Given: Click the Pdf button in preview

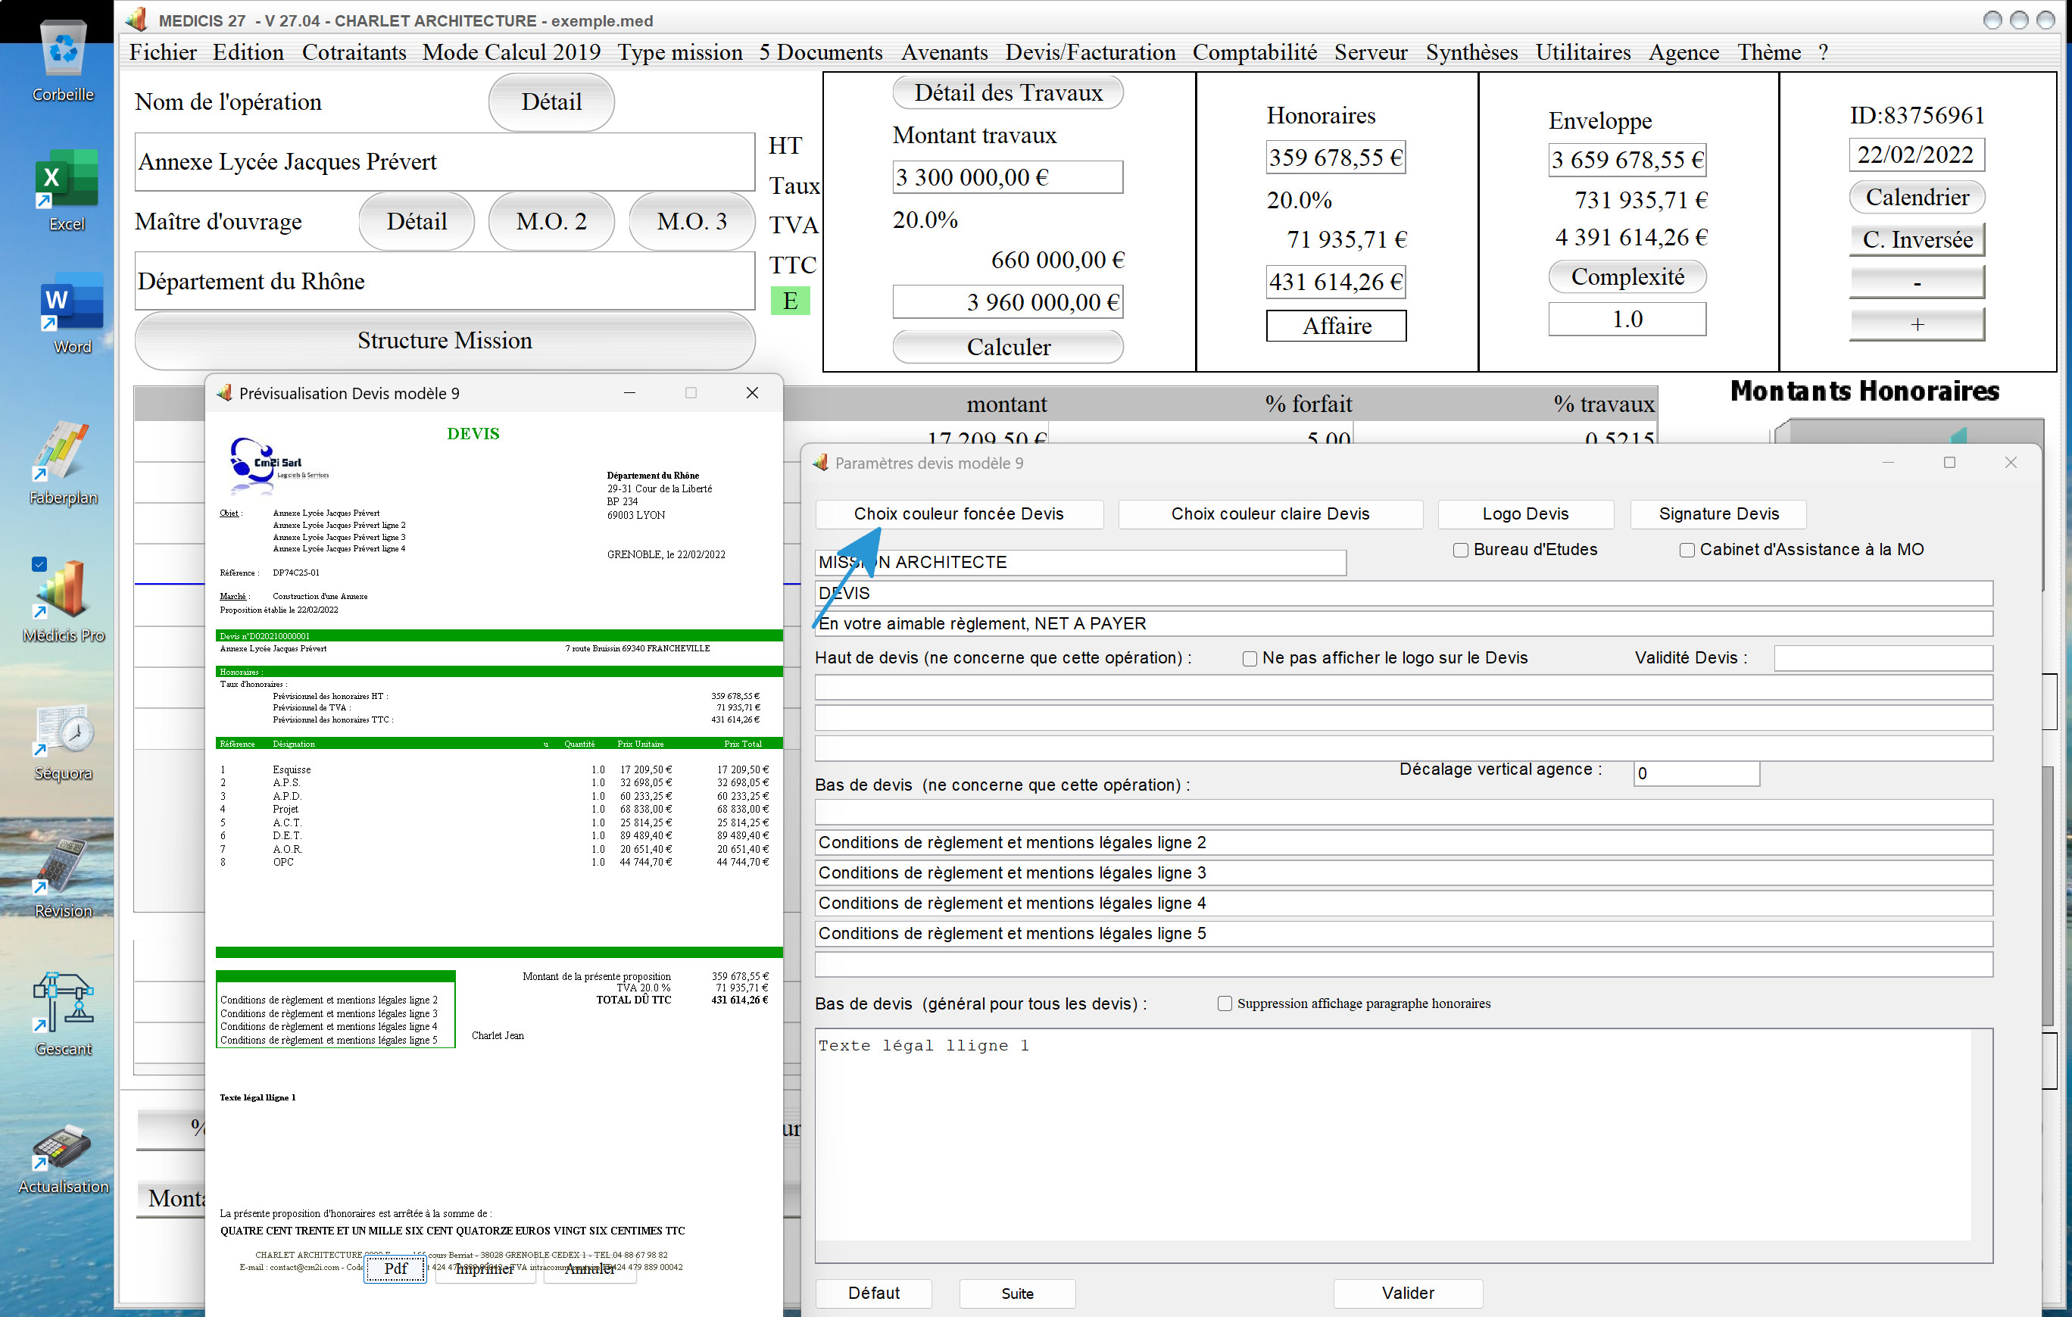Looking at the screenshot, I should [x=395, y=1268].
